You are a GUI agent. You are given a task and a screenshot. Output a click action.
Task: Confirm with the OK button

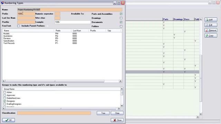8,120
